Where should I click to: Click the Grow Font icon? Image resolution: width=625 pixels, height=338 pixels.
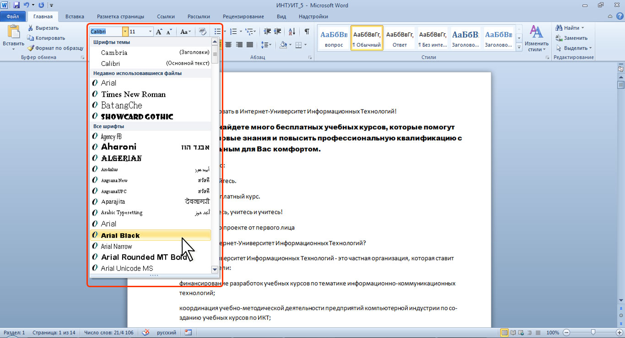coord(159,32)
